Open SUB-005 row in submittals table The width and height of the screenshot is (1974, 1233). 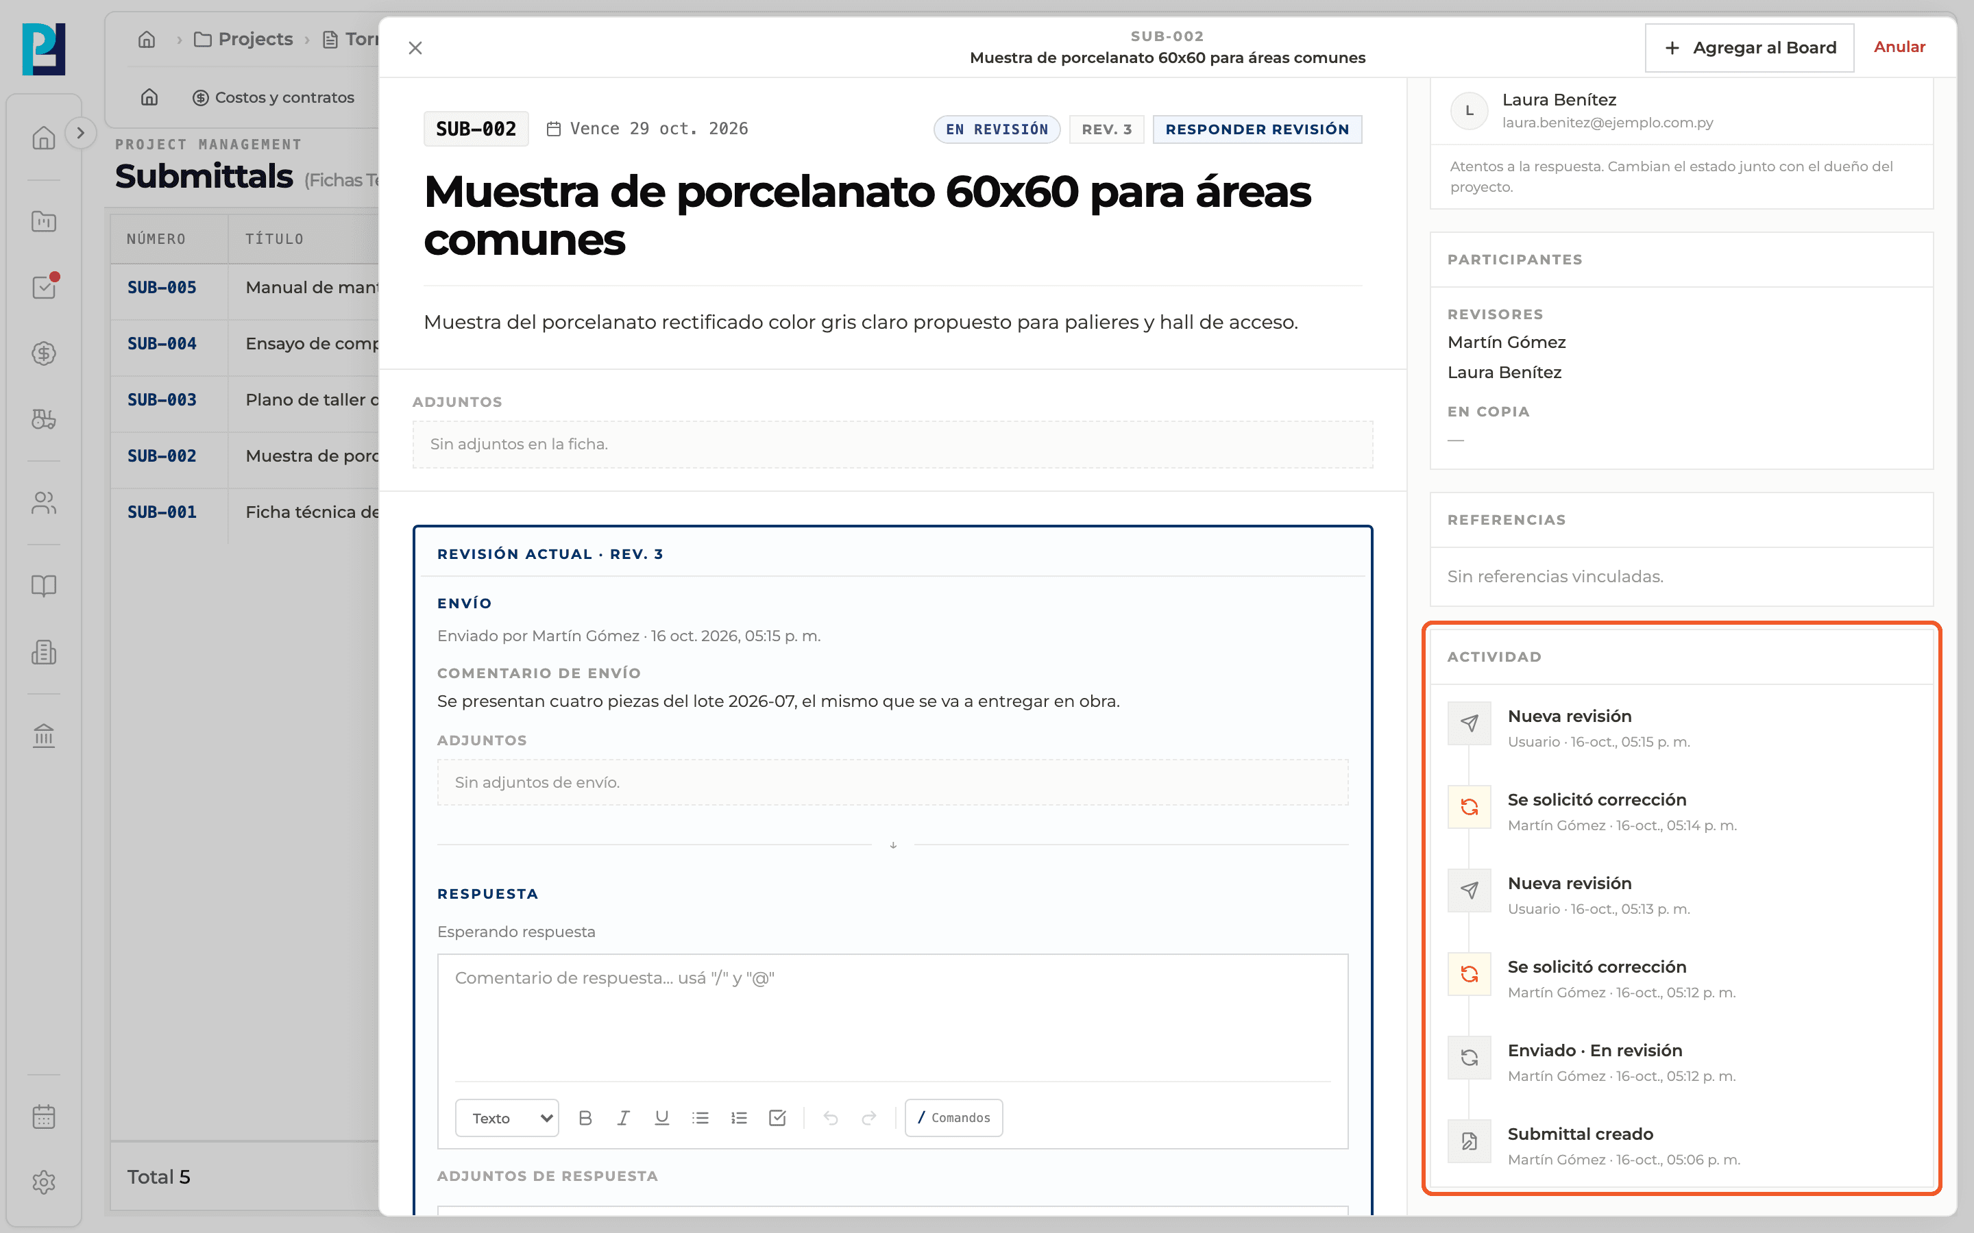(x=245, y=287)
